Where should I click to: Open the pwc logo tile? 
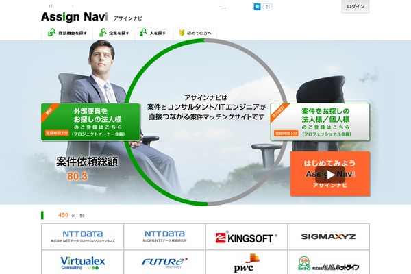pyautogui.click(x=247, y=262)
